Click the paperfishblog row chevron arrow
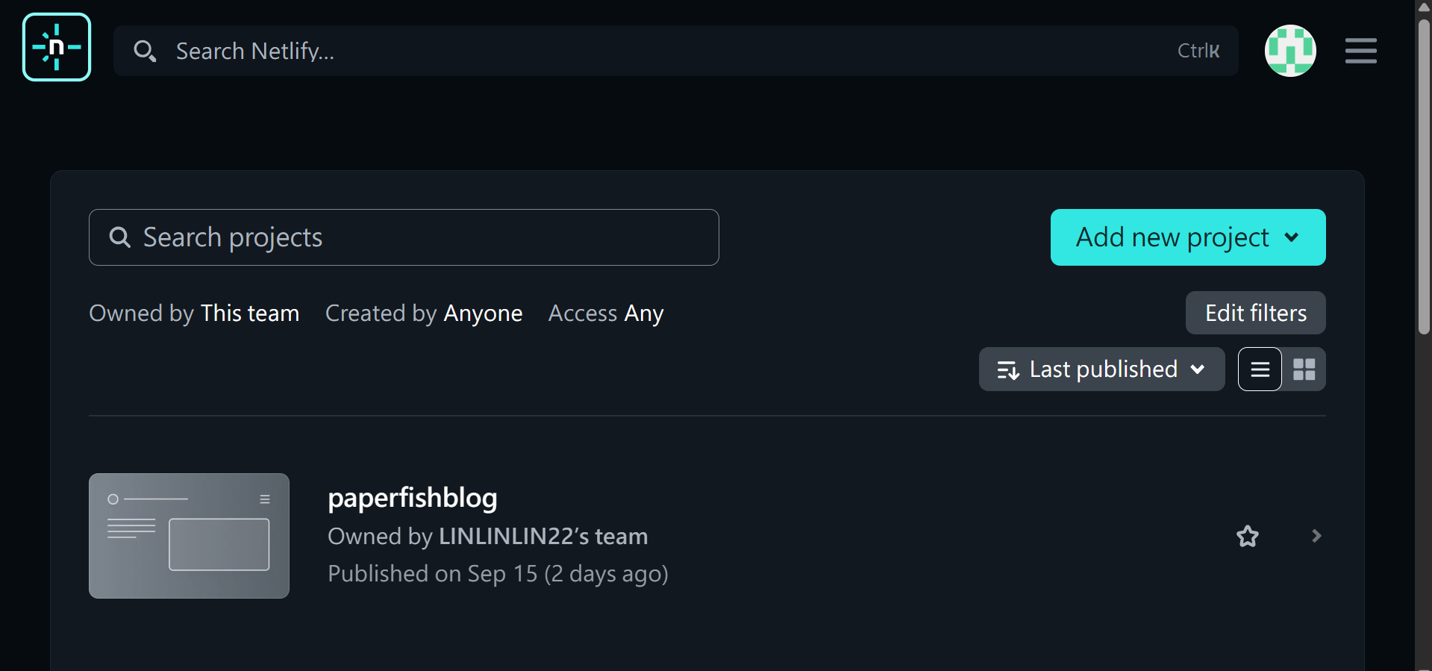The width and height of the screenshot is (1432, 671). click(x=1316, y=536)
